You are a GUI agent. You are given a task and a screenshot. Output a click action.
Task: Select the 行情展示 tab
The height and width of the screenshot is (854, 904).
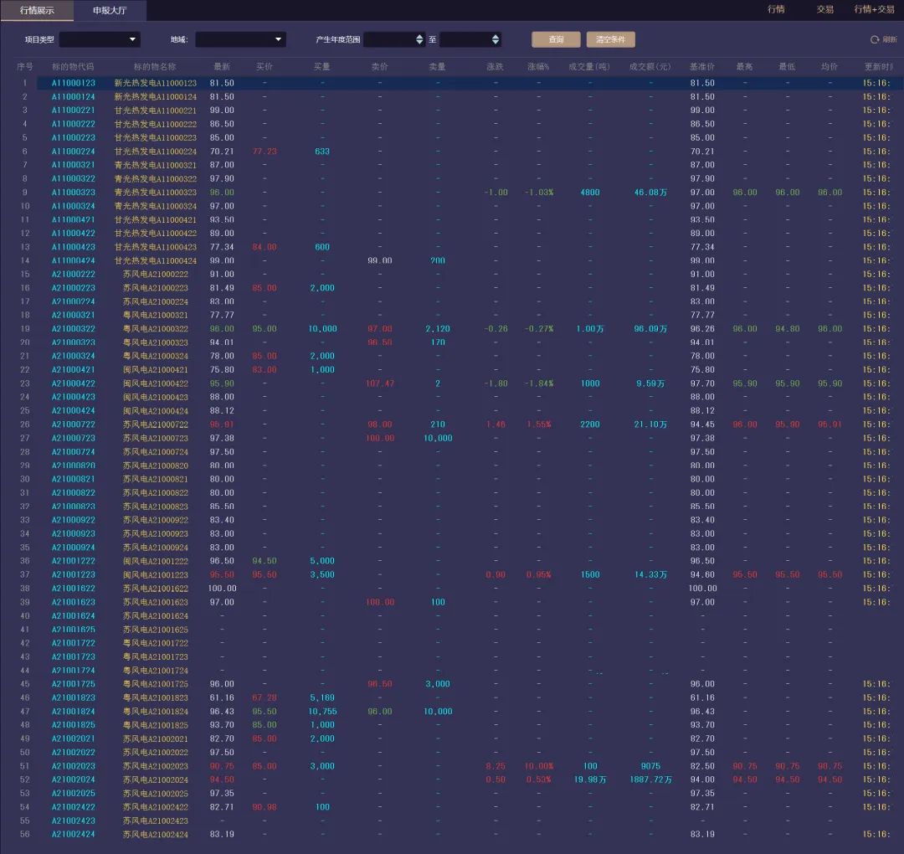click(x=37, y=10)
